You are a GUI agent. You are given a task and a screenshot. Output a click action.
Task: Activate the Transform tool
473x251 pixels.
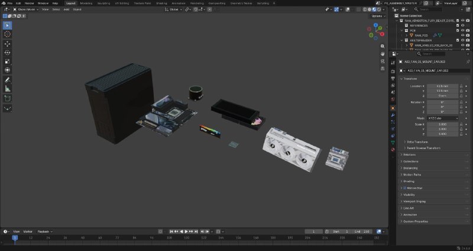pyautogui.click(x=8, y=70)
